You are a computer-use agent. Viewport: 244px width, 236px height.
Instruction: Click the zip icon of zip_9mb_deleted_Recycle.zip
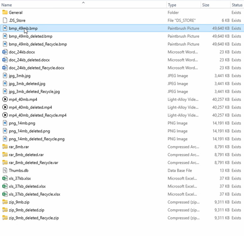pyautogui.click(x=5, y=218)
